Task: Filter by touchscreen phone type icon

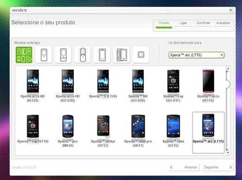Action: click(102, 55)
